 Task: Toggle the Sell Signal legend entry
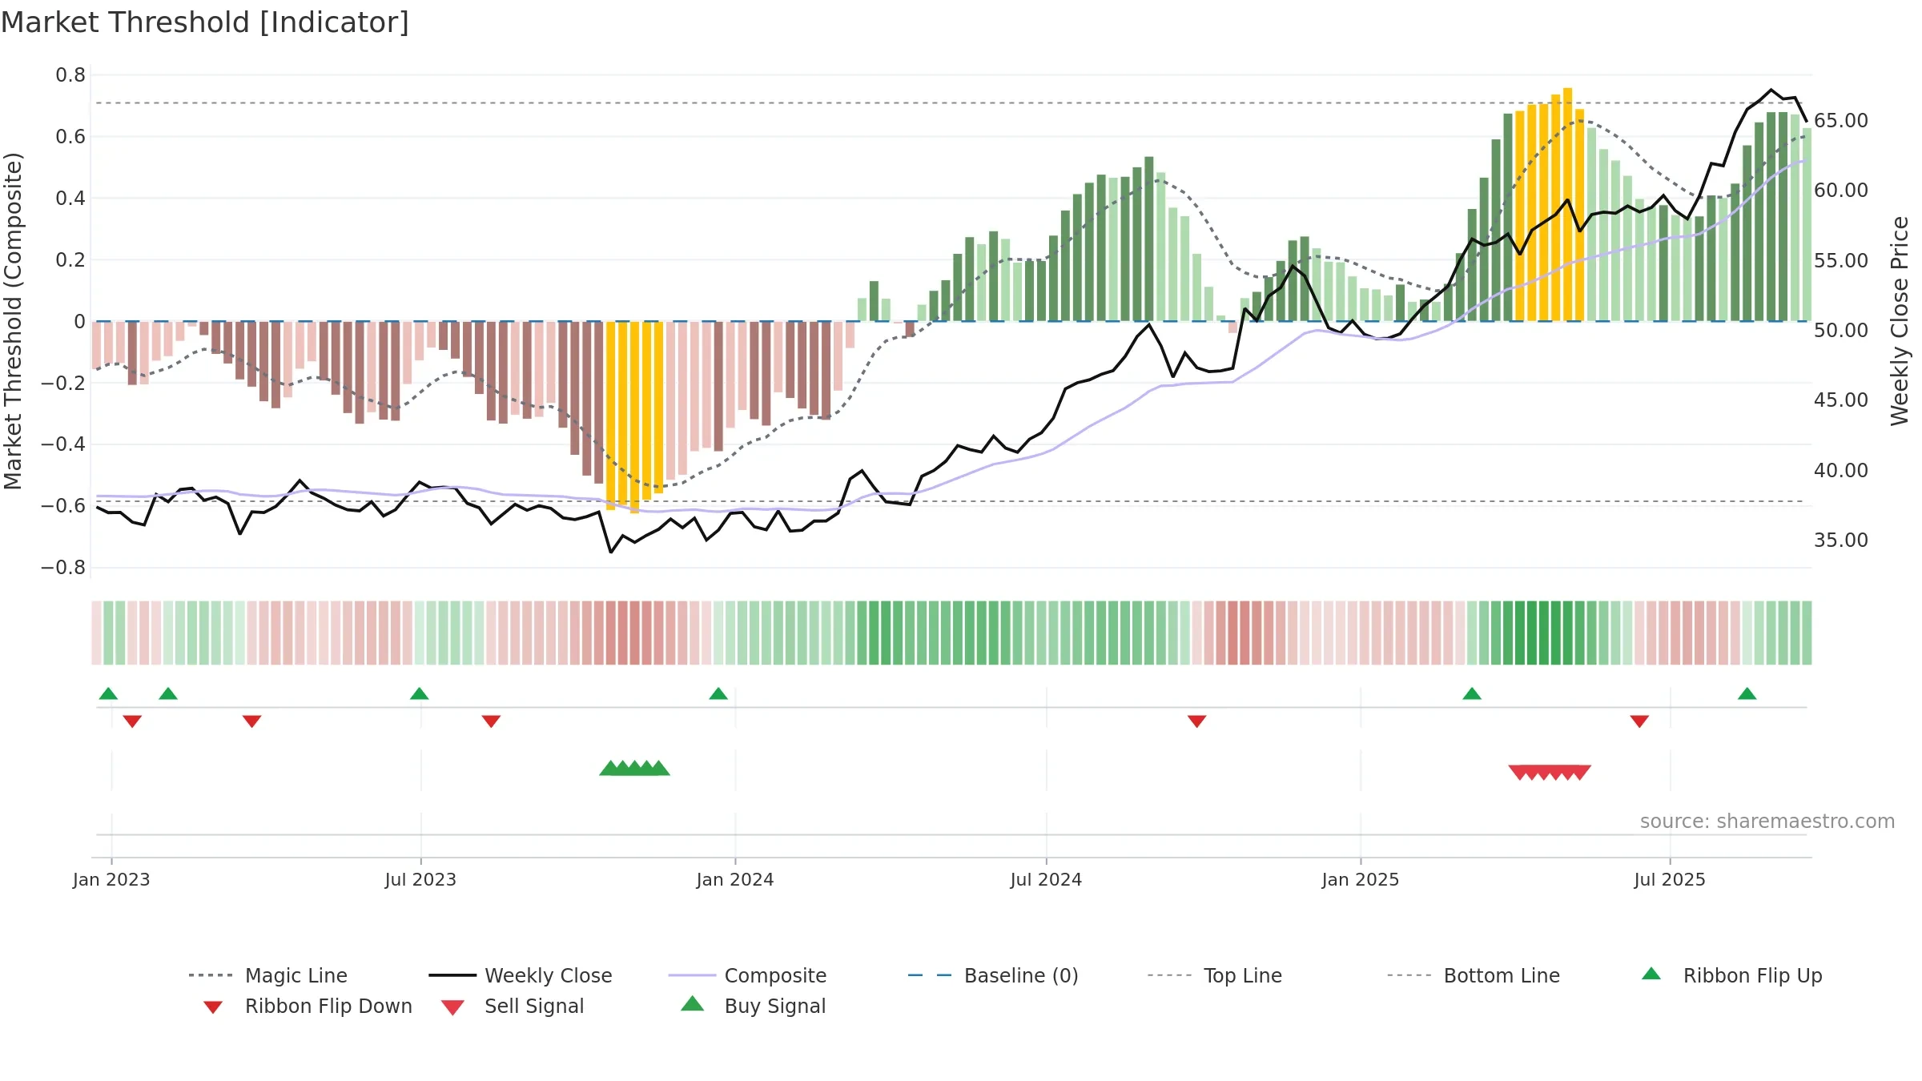pyautogui.click(x=513, y=1006)
